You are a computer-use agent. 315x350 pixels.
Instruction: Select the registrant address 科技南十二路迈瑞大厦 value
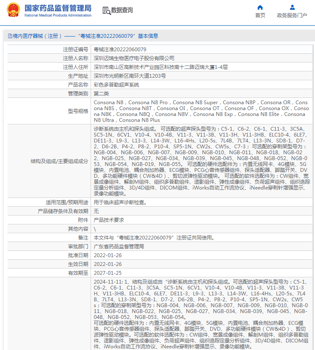tap(161, 67)
